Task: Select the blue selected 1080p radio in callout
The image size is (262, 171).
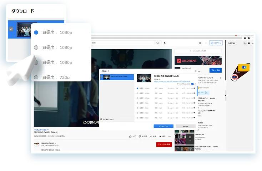Action: click(36, 32)
